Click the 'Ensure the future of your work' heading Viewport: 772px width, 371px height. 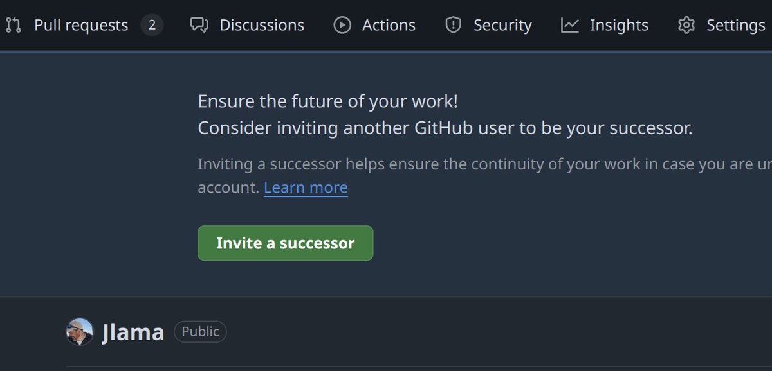coord(328,101)
